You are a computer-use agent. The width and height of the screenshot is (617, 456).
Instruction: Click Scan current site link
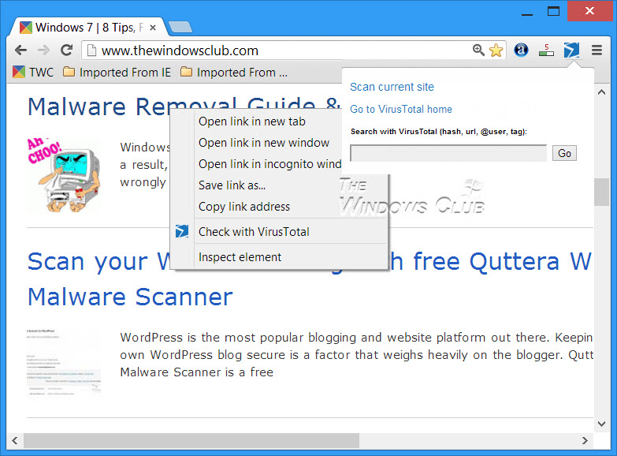[392, 87]
